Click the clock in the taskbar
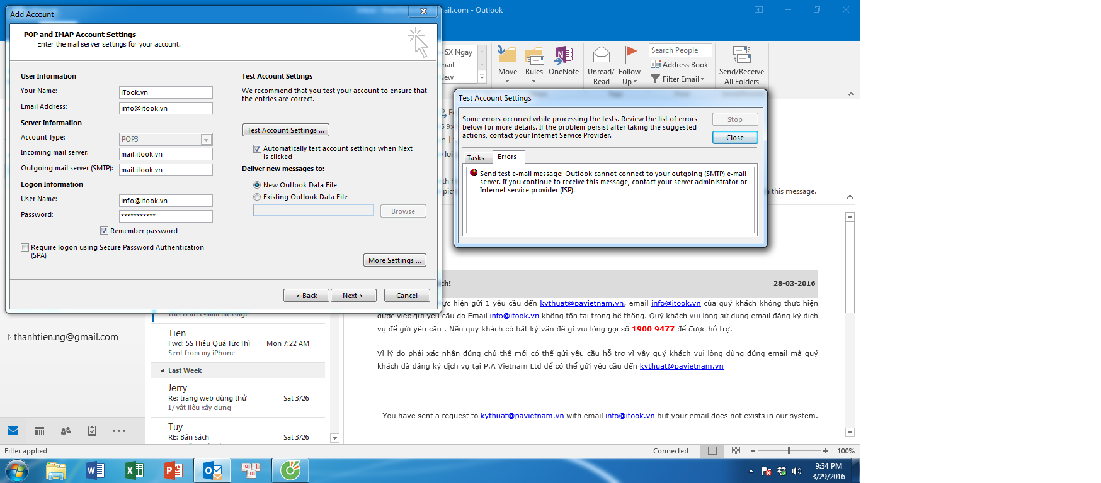Image resolution: width=1101 pixels, height=483 pixels. click(828, 471)
